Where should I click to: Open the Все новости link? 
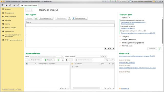(x=125, y=89)
